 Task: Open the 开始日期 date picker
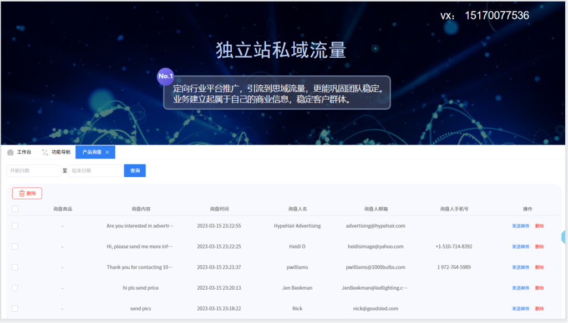point(33,171)
